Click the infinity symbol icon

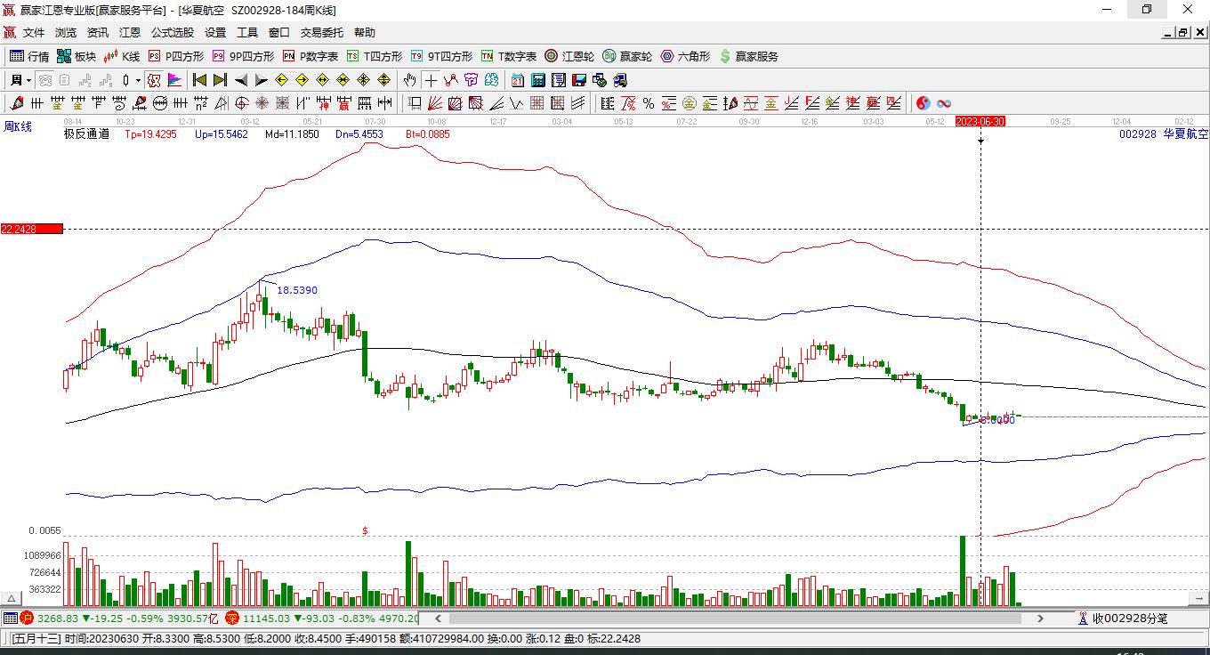pos(944,103)
